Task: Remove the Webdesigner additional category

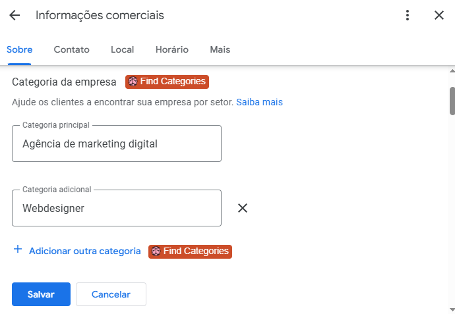Action: click(x=243, y=208)
